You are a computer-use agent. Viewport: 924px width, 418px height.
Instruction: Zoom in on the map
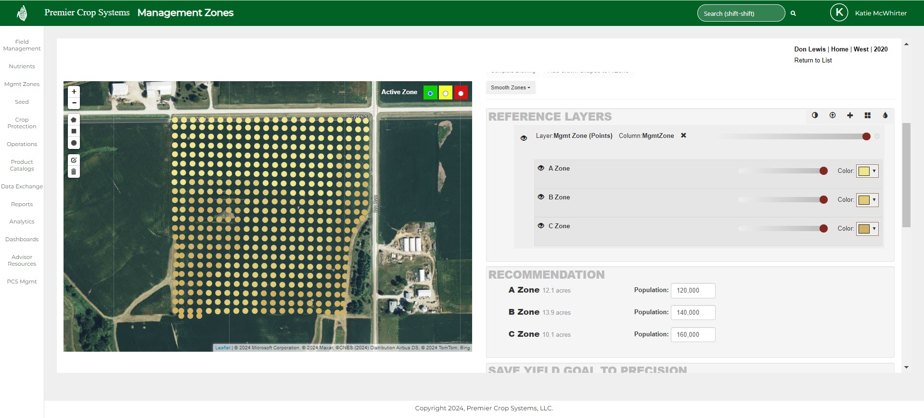pos(74,91)
